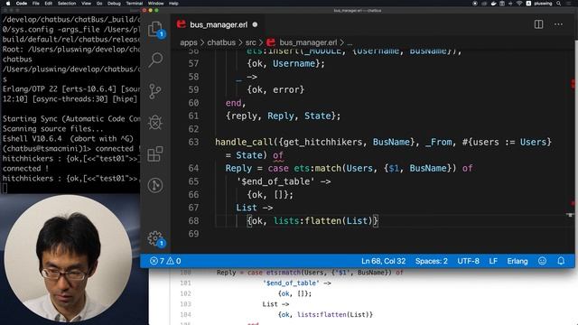Change end-of-line sequence via 'LF'
Viewport: 578px width, 325px height.
click(493, 261)
